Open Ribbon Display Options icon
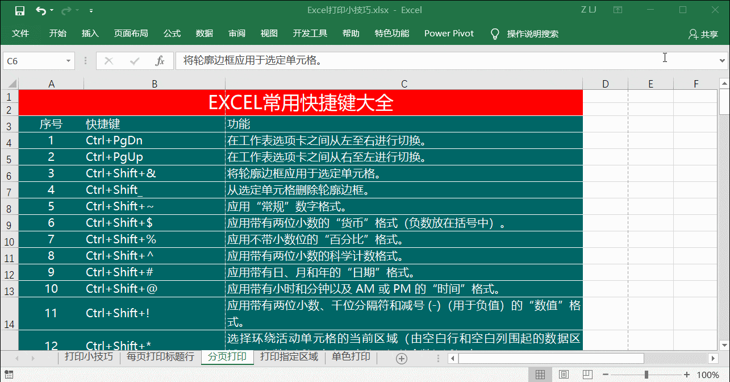Viewport: 730px width, 382px height. 618,10
